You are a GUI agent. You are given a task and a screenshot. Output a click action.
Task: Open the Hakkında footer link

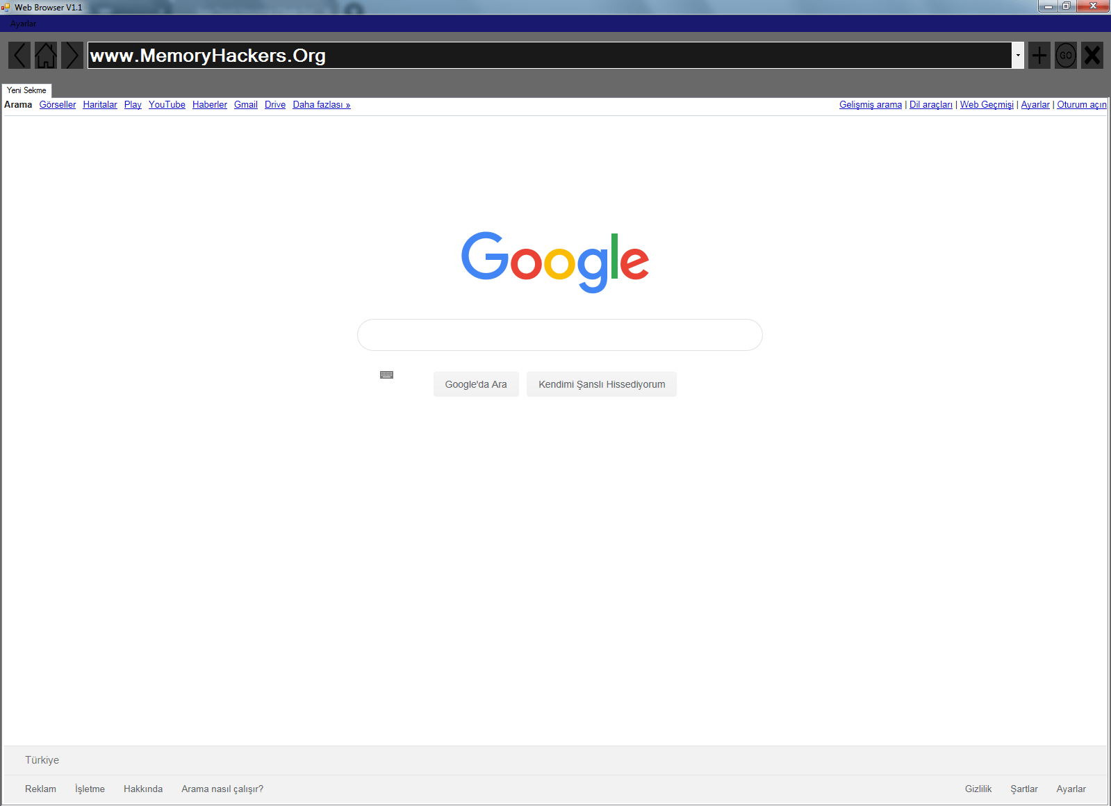[143, 789]
